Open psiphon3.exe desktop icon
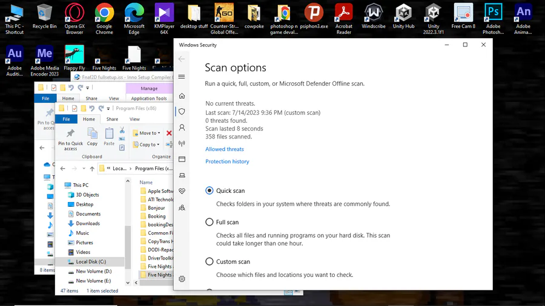The height and width of the screenshot is (306, 545). (x=314, y=16)
